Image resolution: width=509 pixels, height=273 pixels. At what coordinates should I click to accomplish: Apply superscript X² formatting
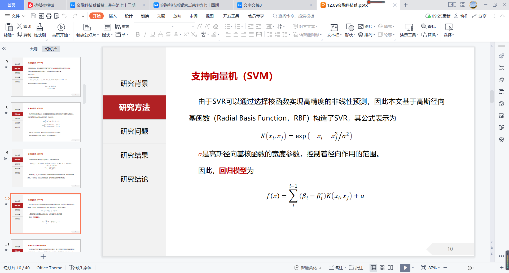point(186,34)
